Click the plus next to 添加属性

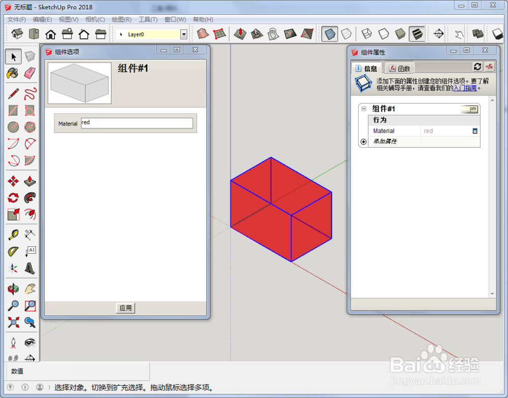point(364,142)
